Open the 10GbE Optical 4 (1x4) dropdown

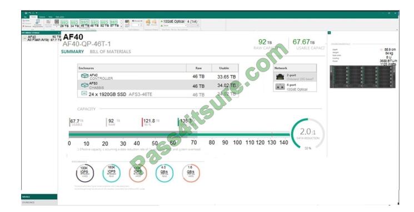pyautogui.click(x=180, y=21)
